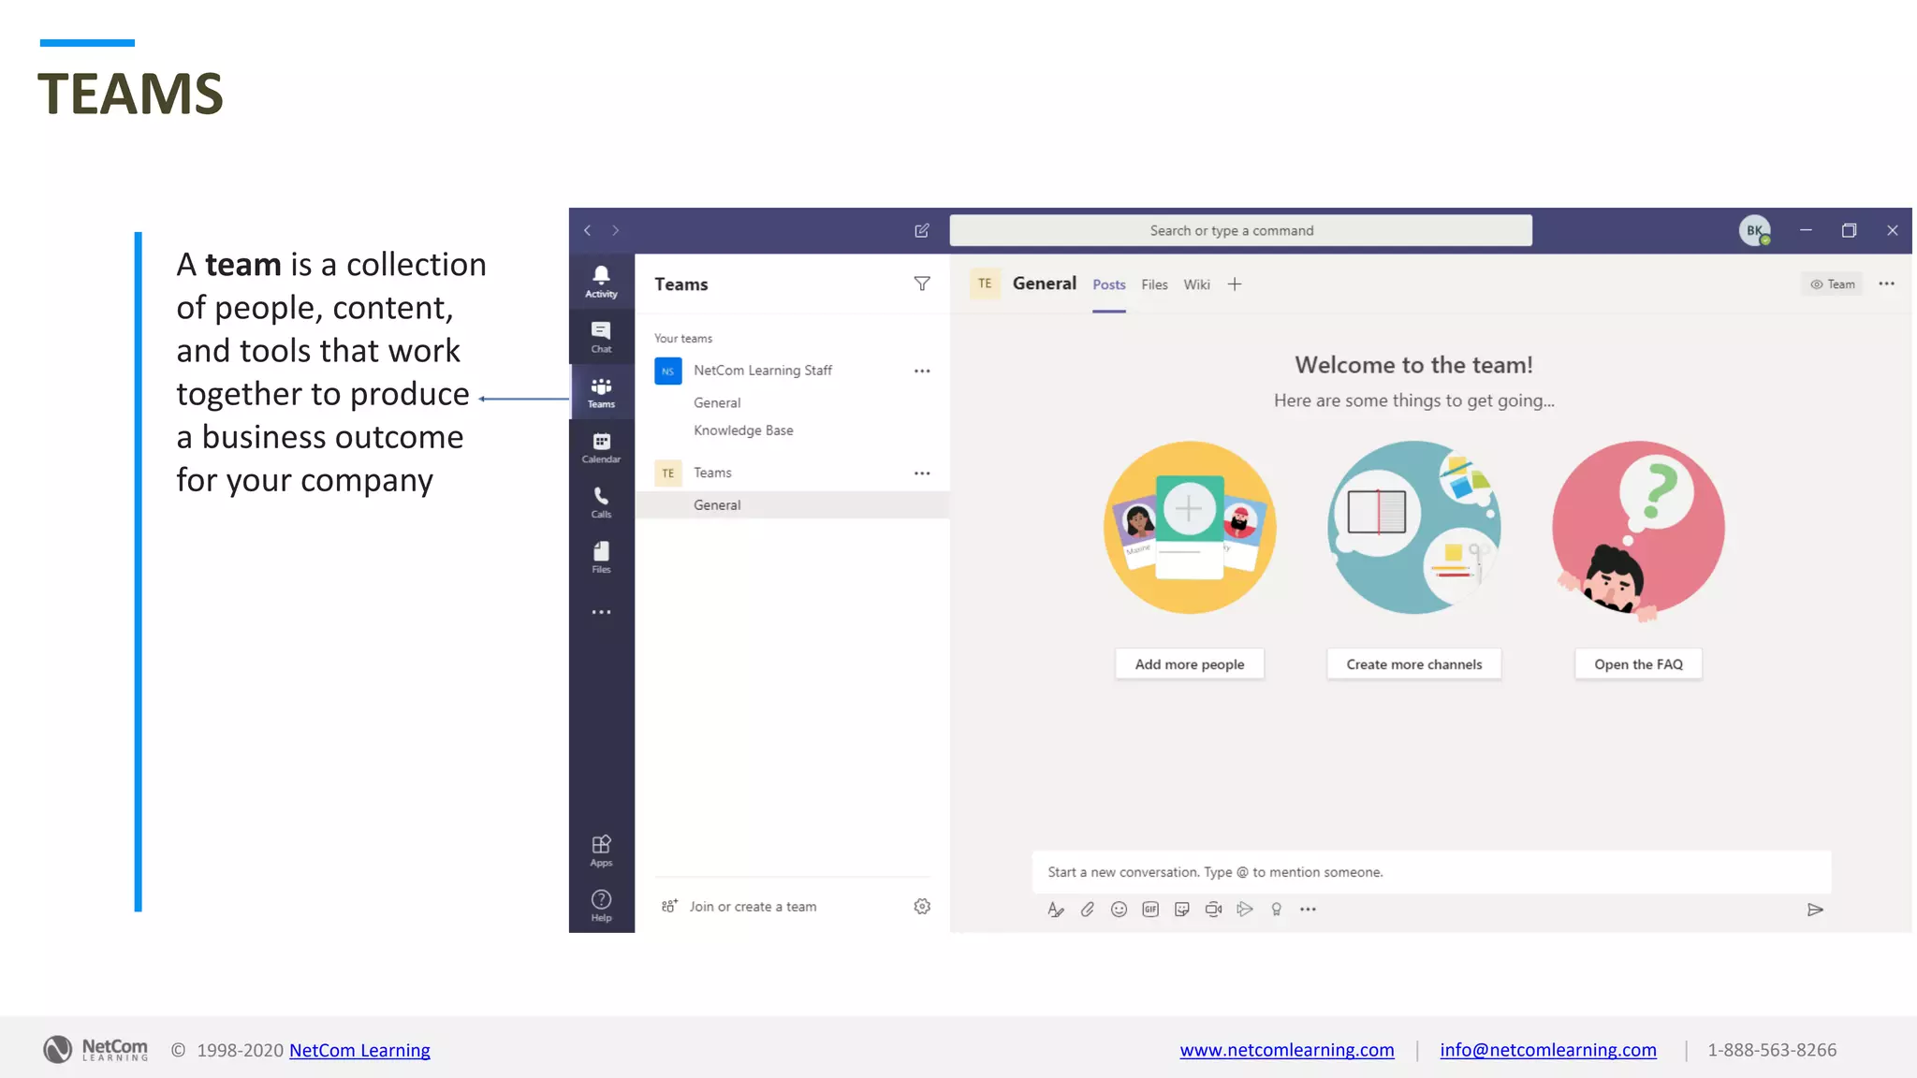Click the back navigation arrow

(x=587, y=230)
